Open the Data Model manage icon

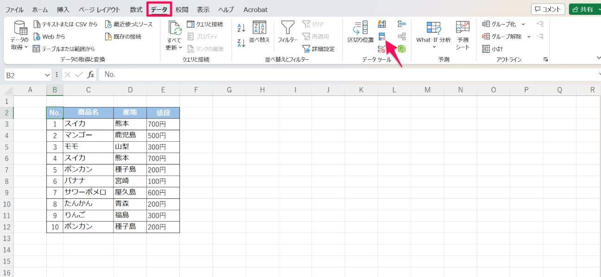click(402, 49)
